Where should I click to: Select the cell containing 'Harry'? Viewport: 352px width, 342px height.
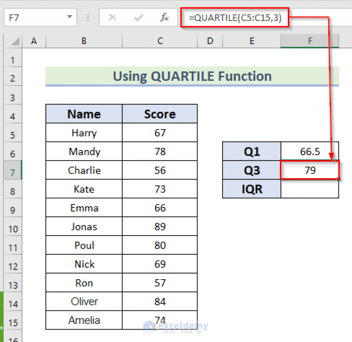click(84, 133)
